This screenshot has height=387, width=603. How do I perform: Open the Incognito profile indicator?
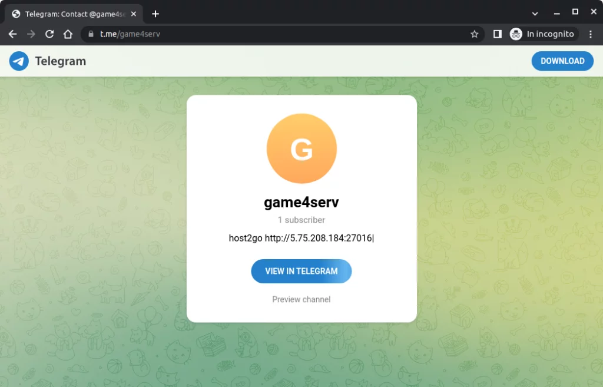click(x=542, y=34)
